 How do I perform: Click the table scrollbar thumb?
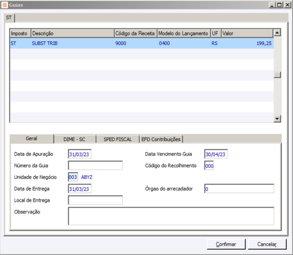point(277,75)
